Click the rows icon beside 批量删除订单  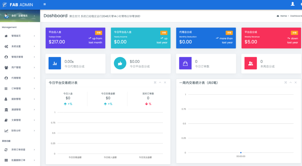point(6,160)
